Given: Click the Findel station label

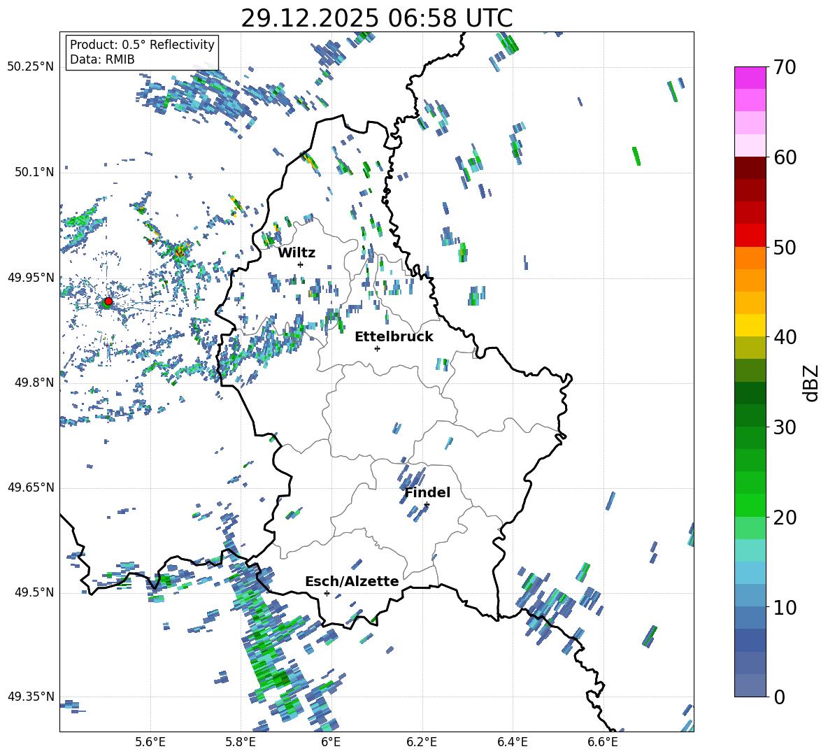Looking at the screenshot, I should pyautogui.click(x=427, y=492).
